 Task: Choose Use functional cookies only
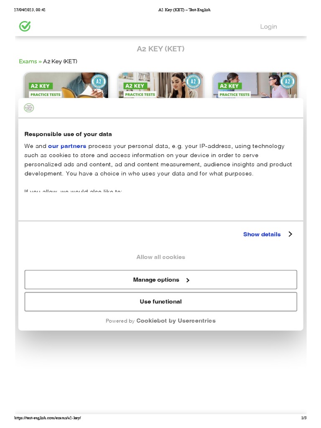[161, 302]
